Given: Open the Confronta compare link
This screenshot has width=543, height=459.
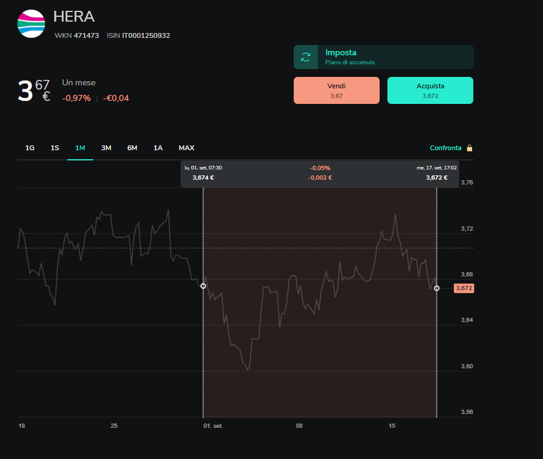Looking at the screenshot, I should coord(445,148).
